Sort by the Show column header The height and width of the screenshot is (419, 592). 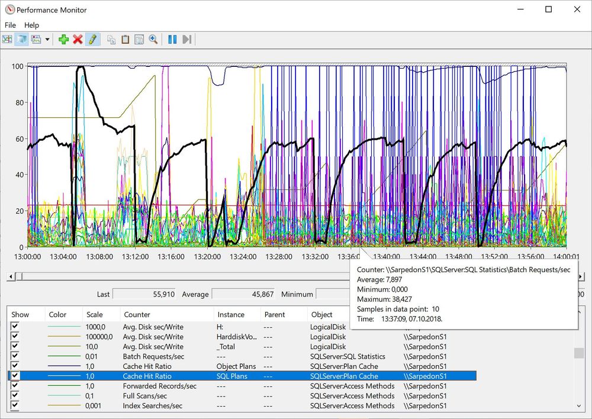26,314
